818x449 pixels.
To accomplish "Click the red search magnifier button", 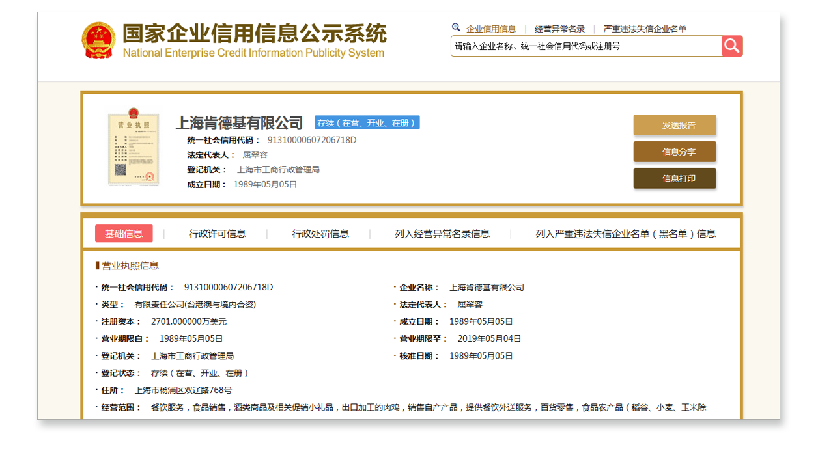I will [732, 46].
